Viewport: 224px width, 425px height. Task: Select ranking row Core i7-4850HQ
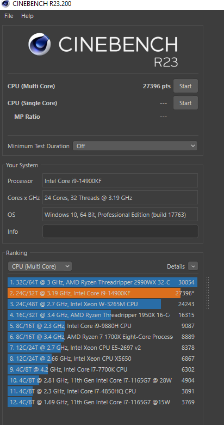[103, 391]
